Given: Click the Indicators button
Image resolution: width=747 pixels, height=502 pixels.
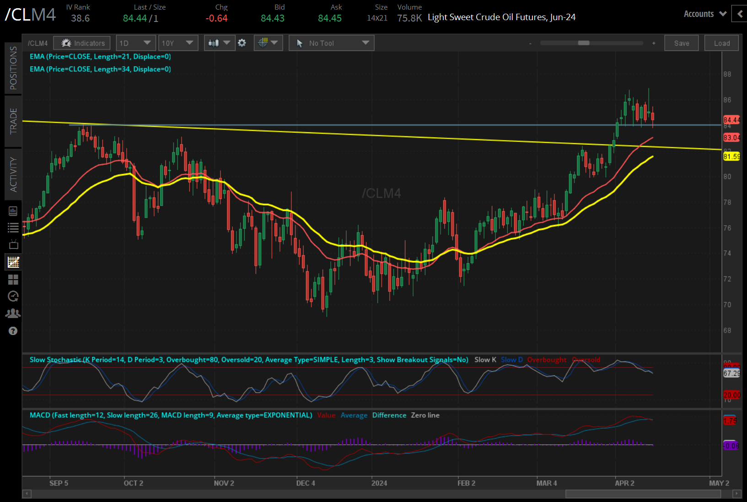Looking at the screenshot, I should pyautogui.click(x=82, y=43).
